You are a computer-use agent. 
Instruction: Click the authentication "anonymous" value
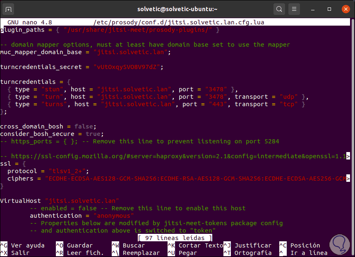point(113,216)
